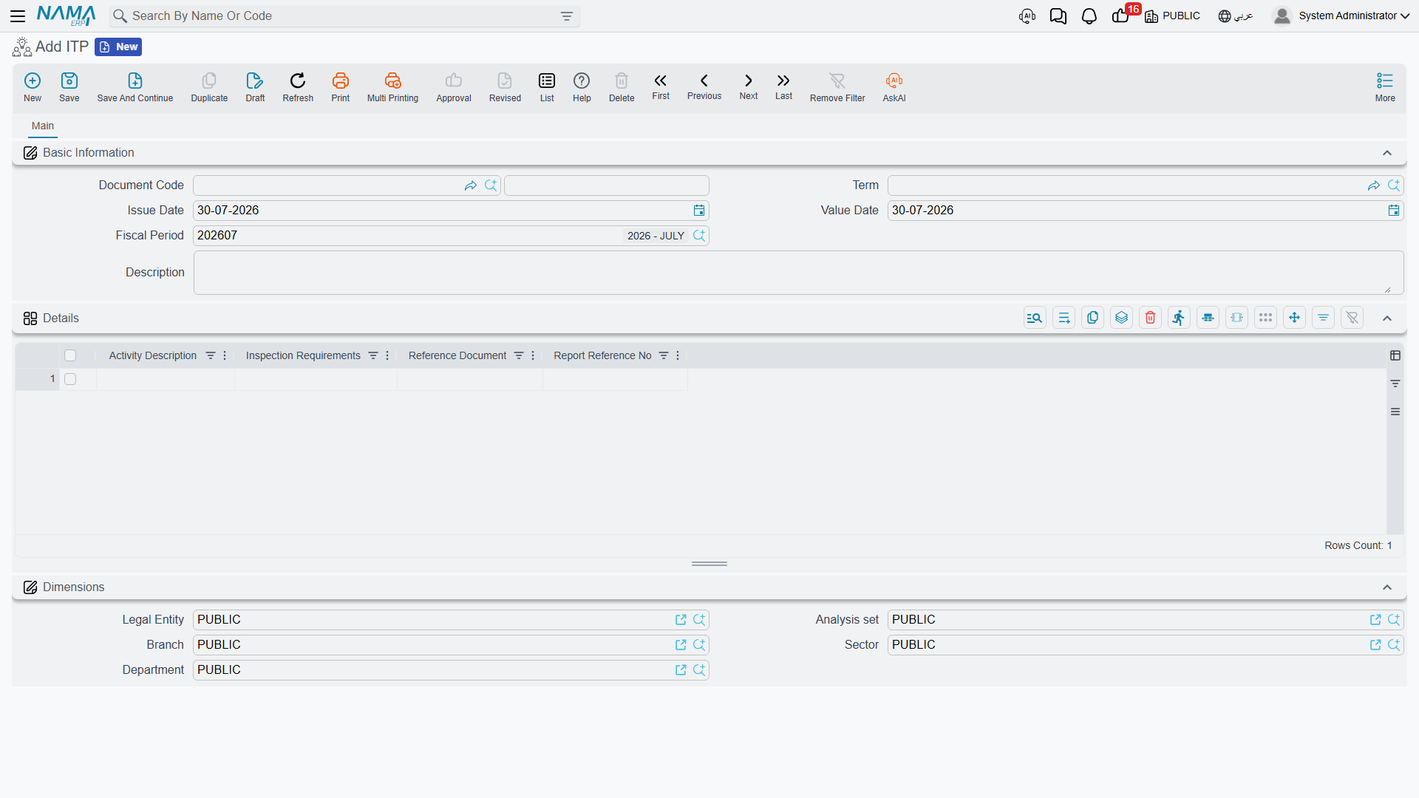The height and width of the screenshot is (798, 1419).
Task: Open Sector lookup search icon
Action: tap(1394, 645)
